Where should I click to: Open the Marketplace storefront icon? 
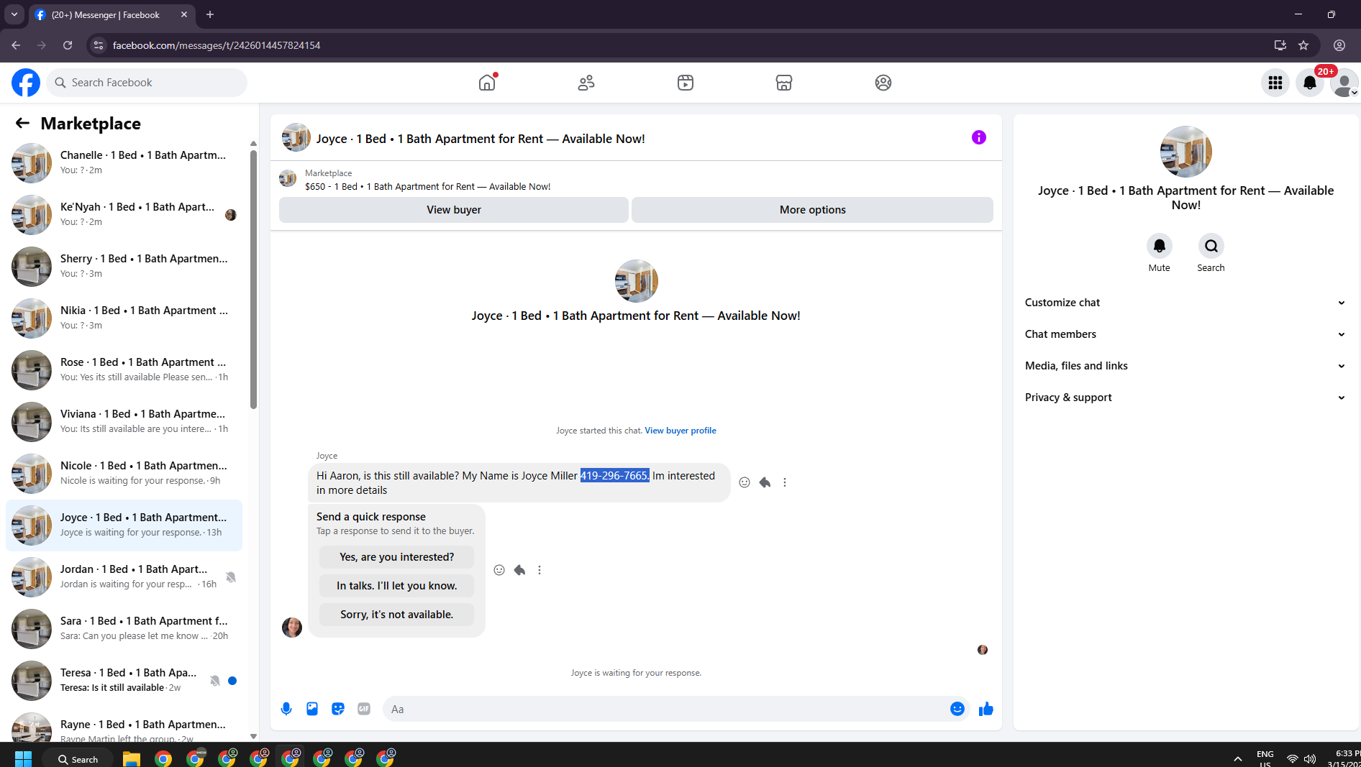click(784, 83)
